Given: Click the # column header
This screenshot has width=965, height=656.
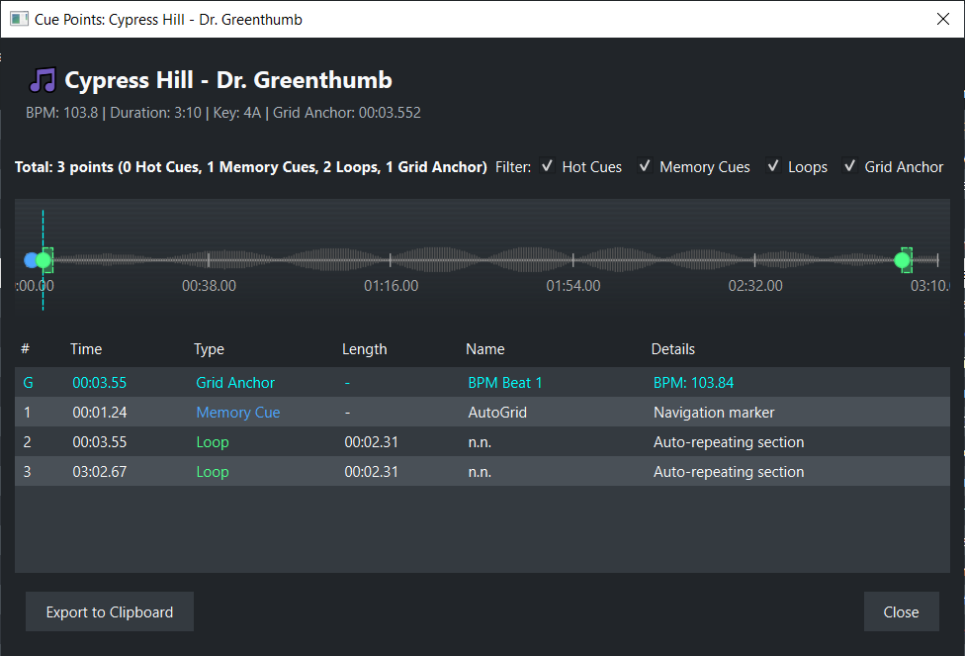Looking at the screenshot, I should [26, 349].
